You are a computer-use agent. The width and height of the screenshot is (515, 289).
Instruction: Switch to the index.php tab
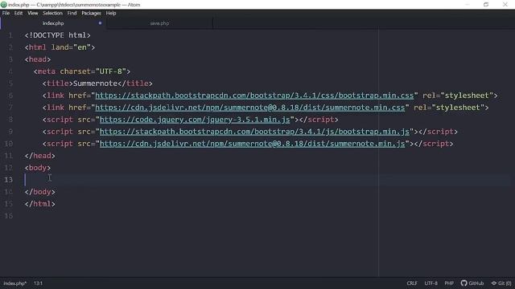point(53,23)
